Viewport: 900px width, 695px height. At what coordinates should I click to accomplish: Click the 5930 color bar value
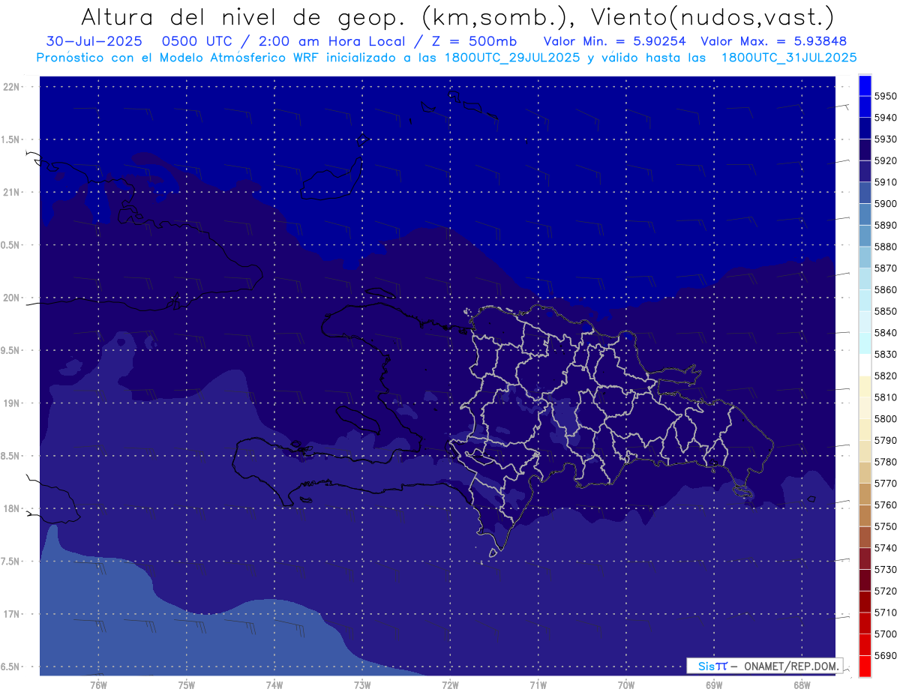tap(885, 139)
